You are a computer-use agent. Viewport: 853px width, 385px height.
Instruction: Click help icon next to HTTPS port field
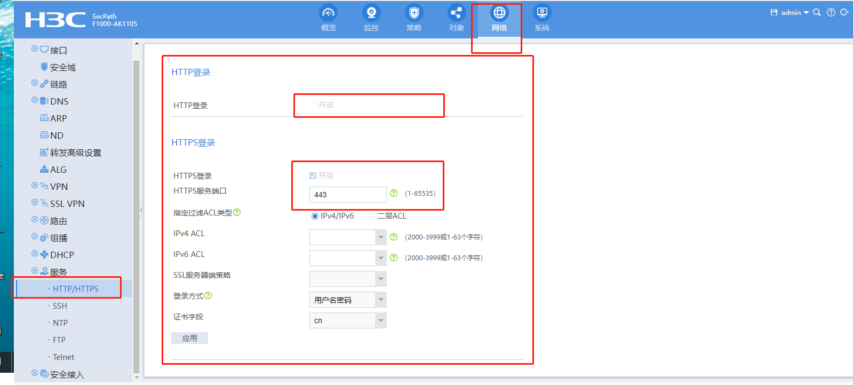[394, 193]
